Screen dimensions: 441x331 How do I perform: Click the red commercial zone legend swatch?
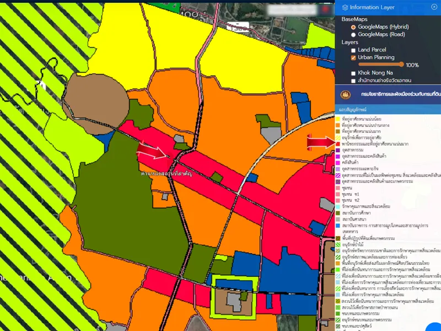tap(338, 143)
